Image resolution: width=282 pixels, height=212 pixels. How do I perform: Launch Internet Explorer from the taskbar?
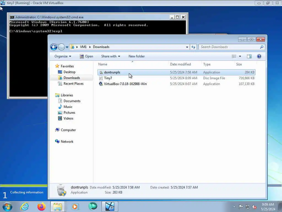tap(25, 206)
